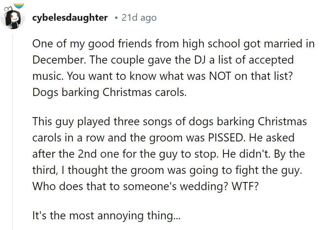The height and width of the screenshot is (230, 322).
Task: Click the first paragraph starting "One of my good friends"
Action: pos(173,68)
